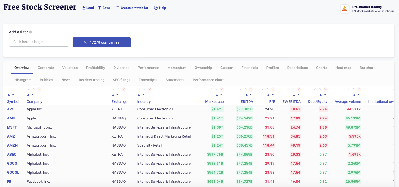
Task: Sort Market cap ascending with up arrow
Action: 217,95
